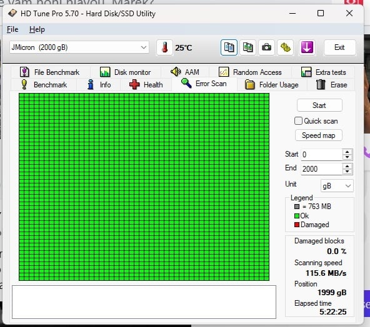370x327 pixels.
Task: Click the Speed map button
Action: [319, 135]
